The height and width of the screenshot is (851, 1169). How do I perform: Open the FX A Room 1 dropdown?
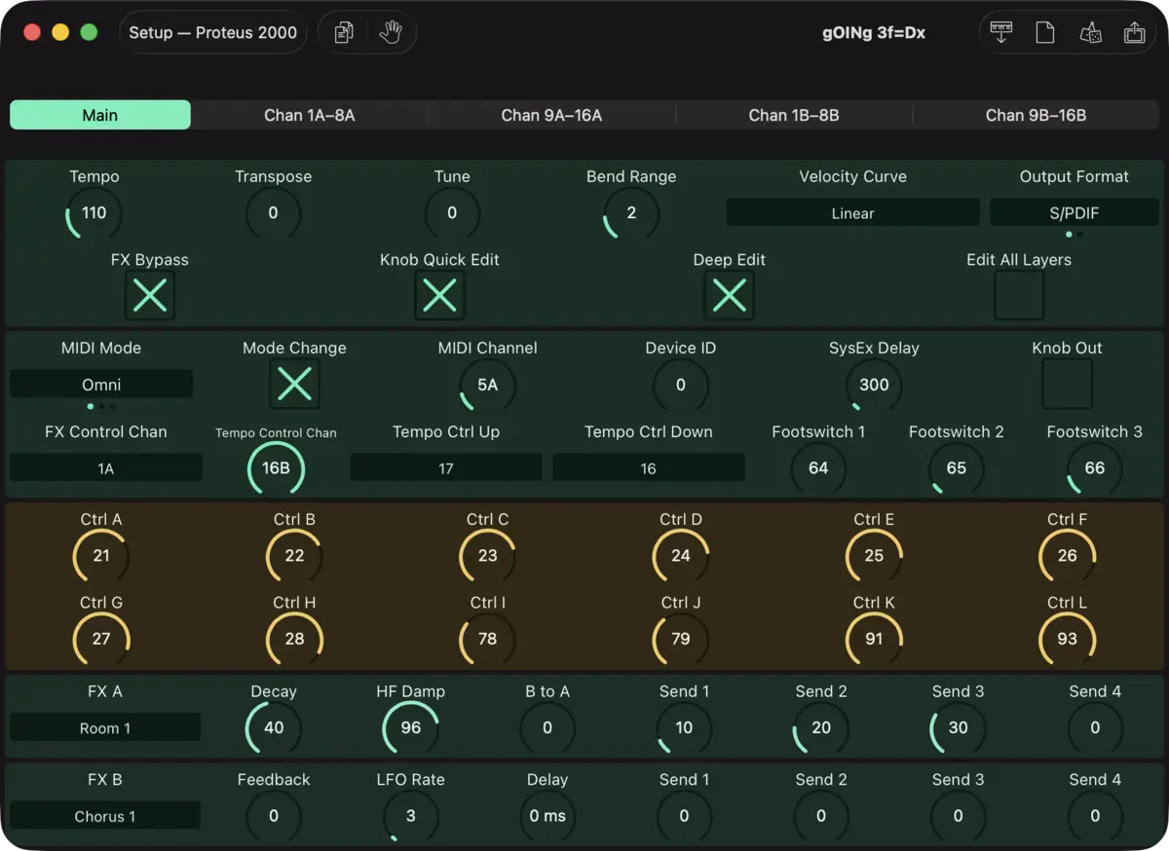(105, 727)
